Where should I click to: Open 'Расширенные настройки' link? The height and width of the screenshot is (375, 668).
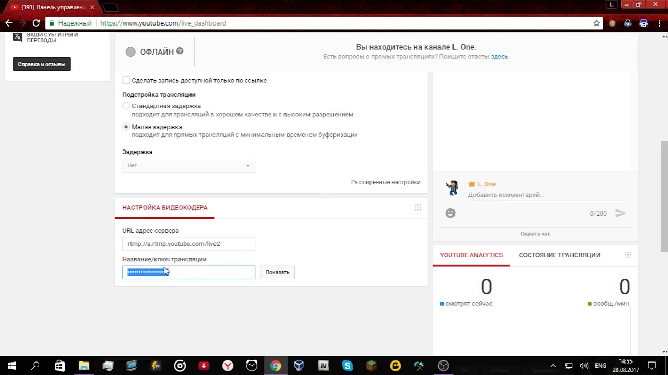(x=386, y=182)
